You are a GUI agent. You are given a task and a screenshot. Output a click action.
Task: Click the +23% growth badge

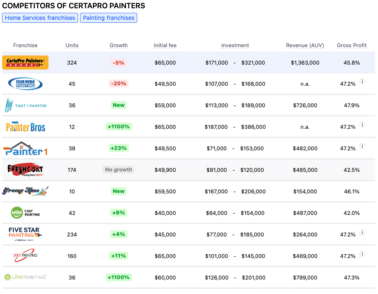coord(119,148)
